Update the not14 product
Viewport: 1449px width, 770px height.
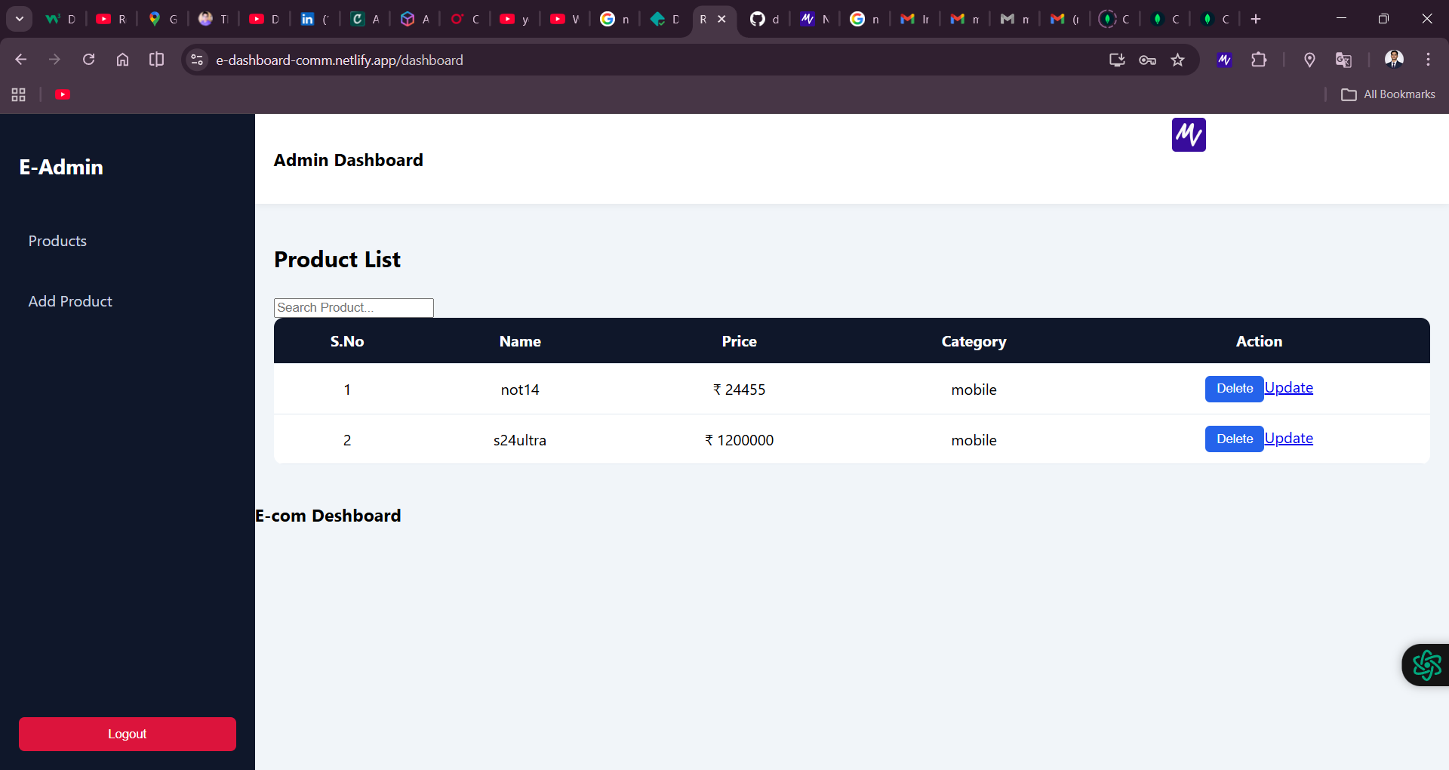pos(1288,387)
